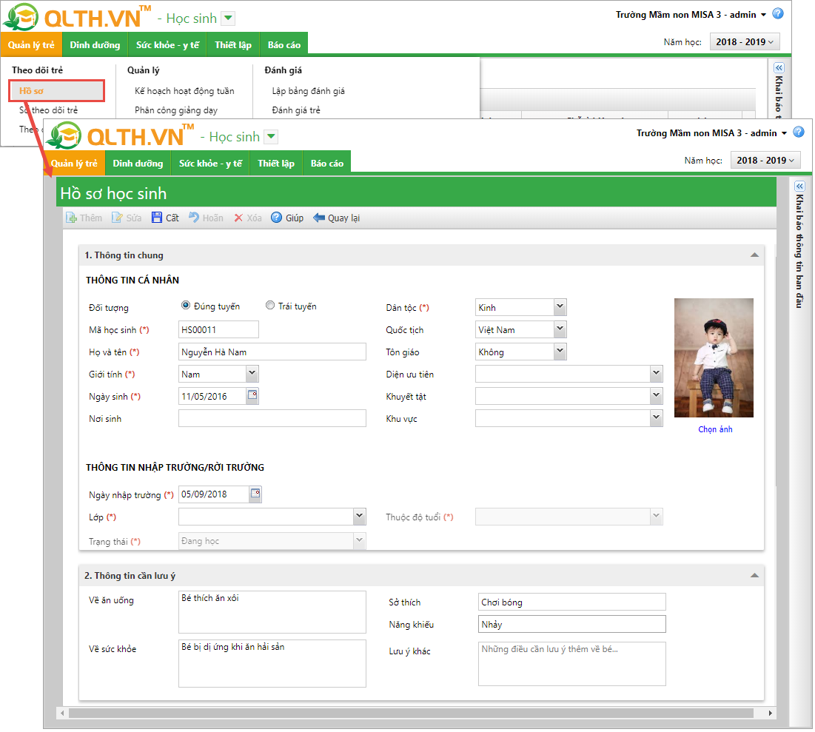Viewport: 815px width, 732px height.
Task: Open the Quốc tịch dropdown
Action: tap(560, 329)
